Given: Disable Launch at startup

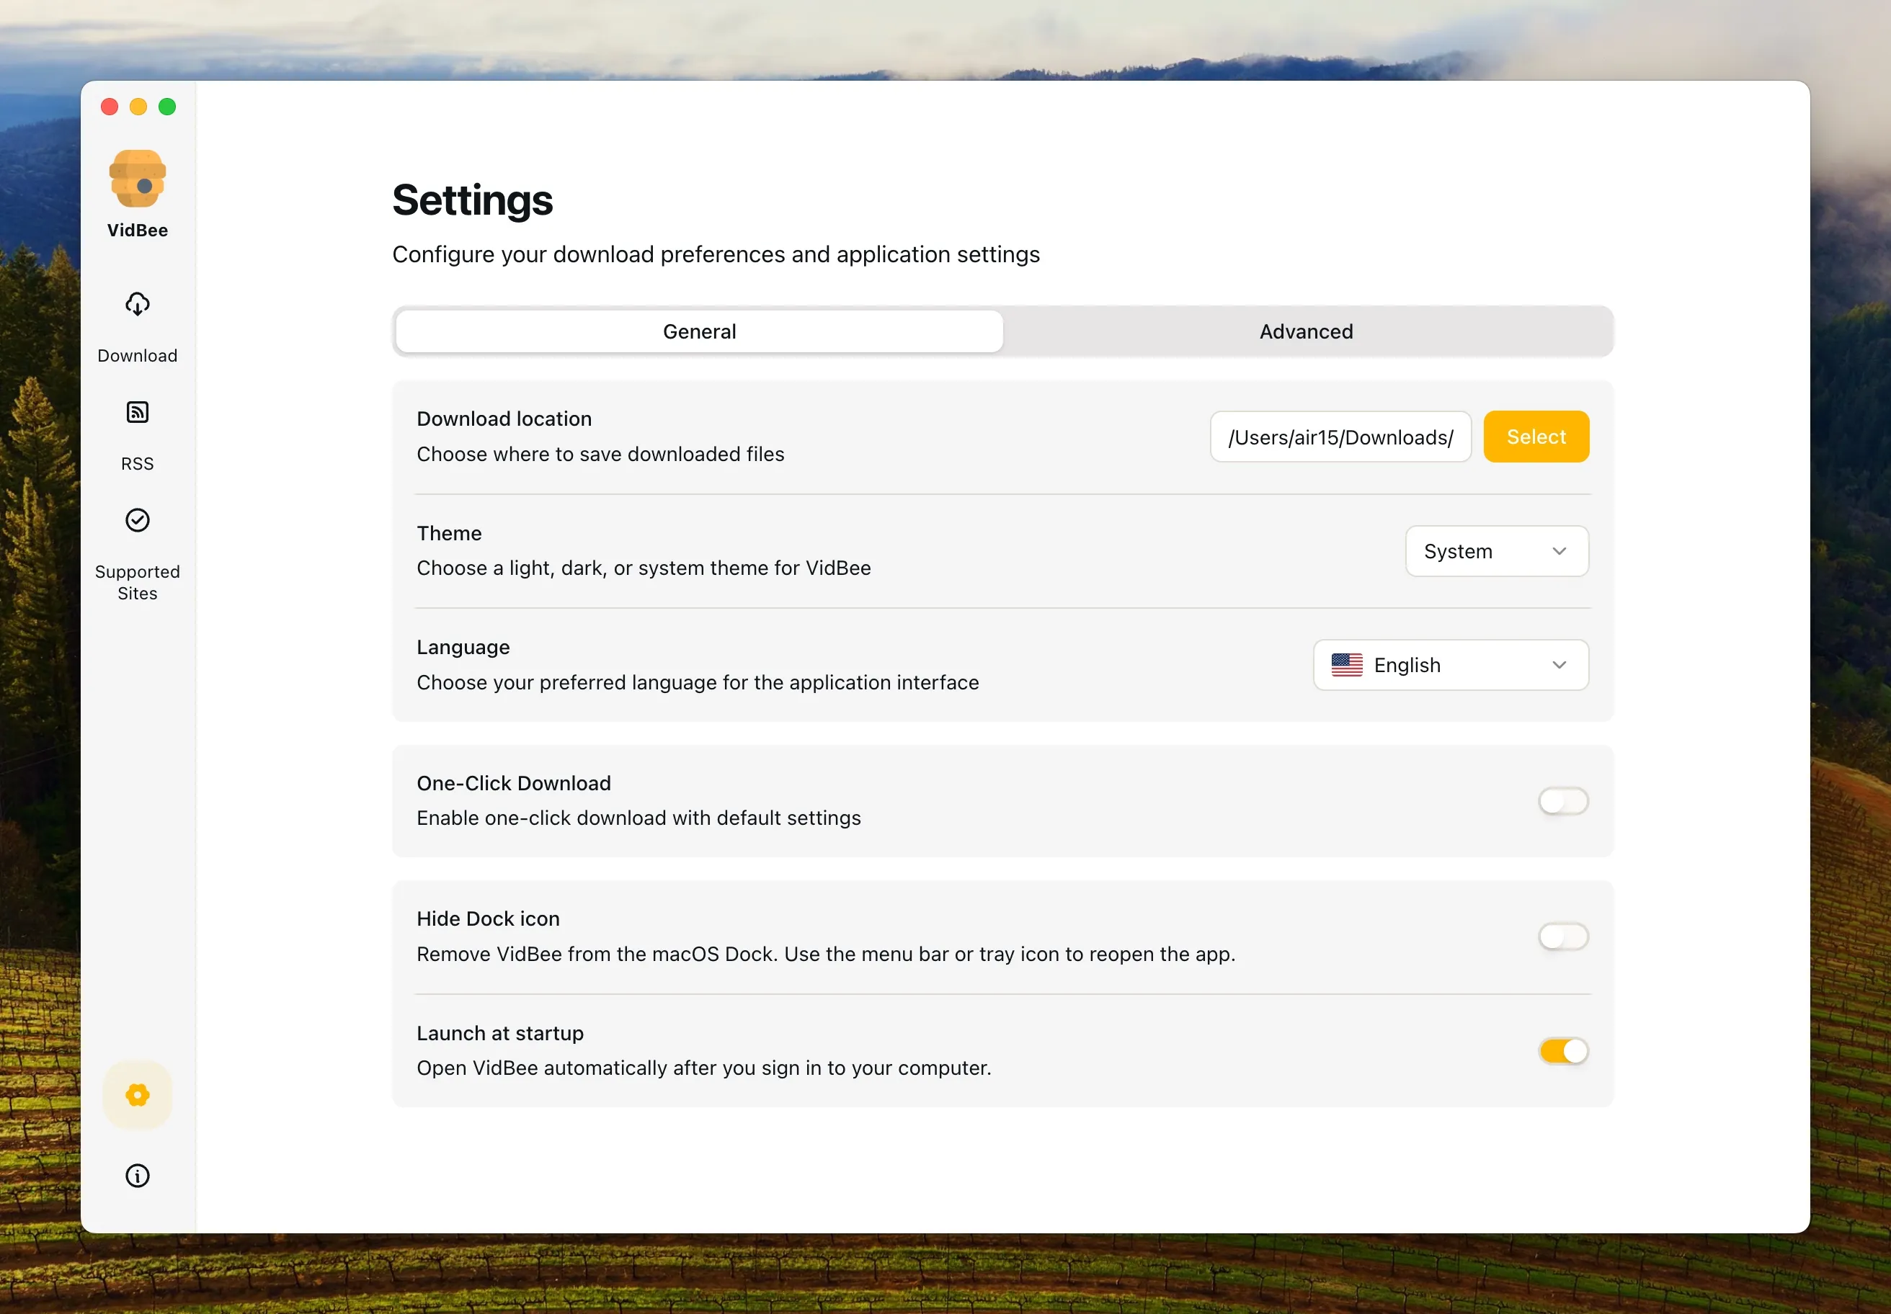Looking at the screenshot, I should click(1562, 1050).
